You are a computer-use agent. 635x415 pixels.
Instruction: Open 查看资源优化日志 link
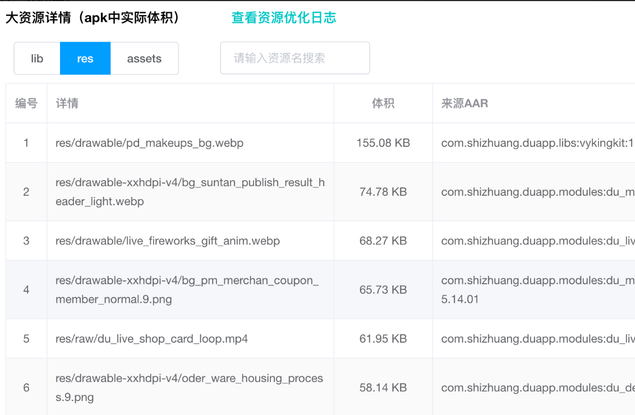click(x=282, y=17)
